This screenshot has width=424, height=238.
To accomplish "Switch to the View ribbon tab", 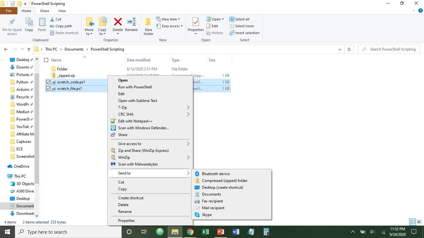I will tap(62, 11).
